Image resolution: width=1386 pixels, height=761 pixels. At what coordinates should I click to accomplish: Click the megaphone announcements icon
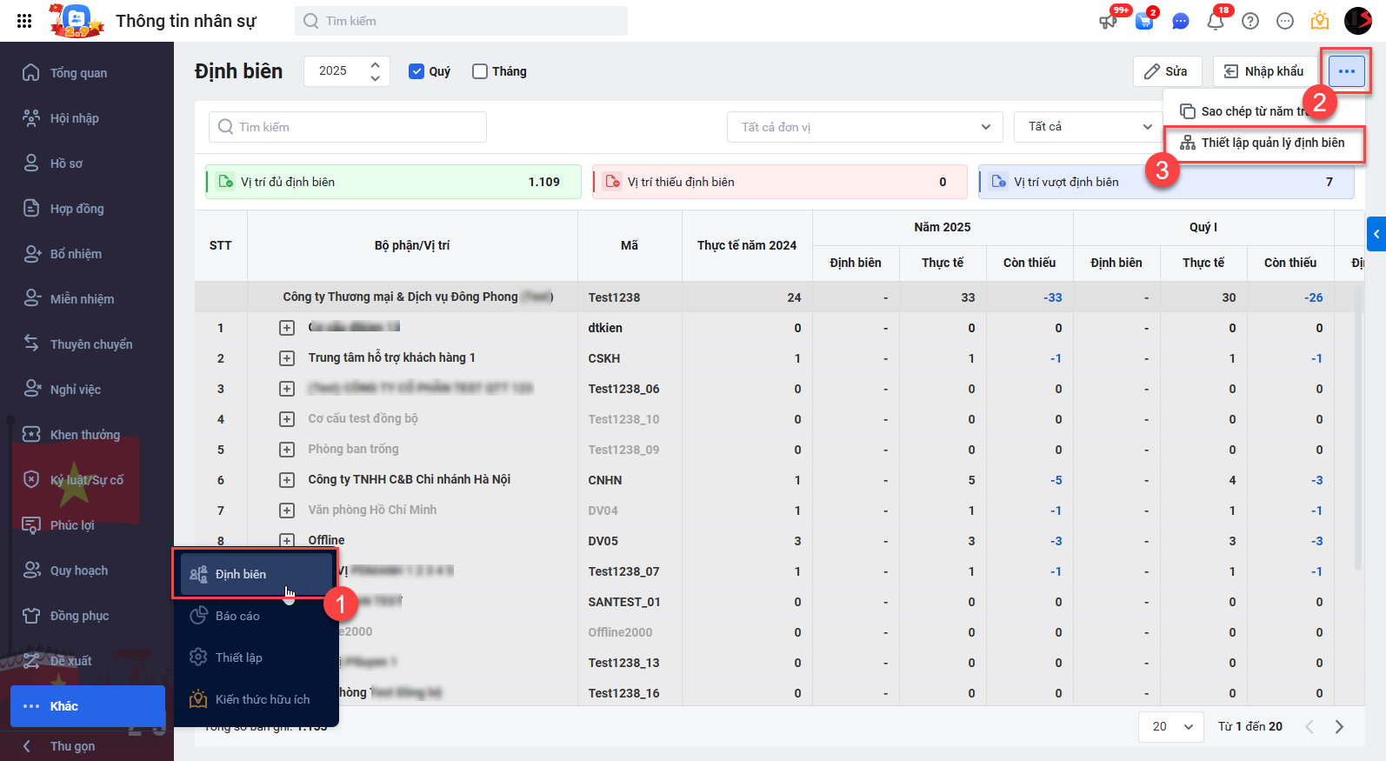pyautogui.click(x=1108, y=21)
